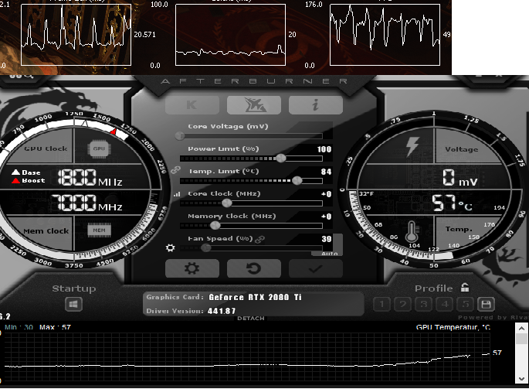
Task: Save profile with floppy disk icon
Action: coord(487,305)
